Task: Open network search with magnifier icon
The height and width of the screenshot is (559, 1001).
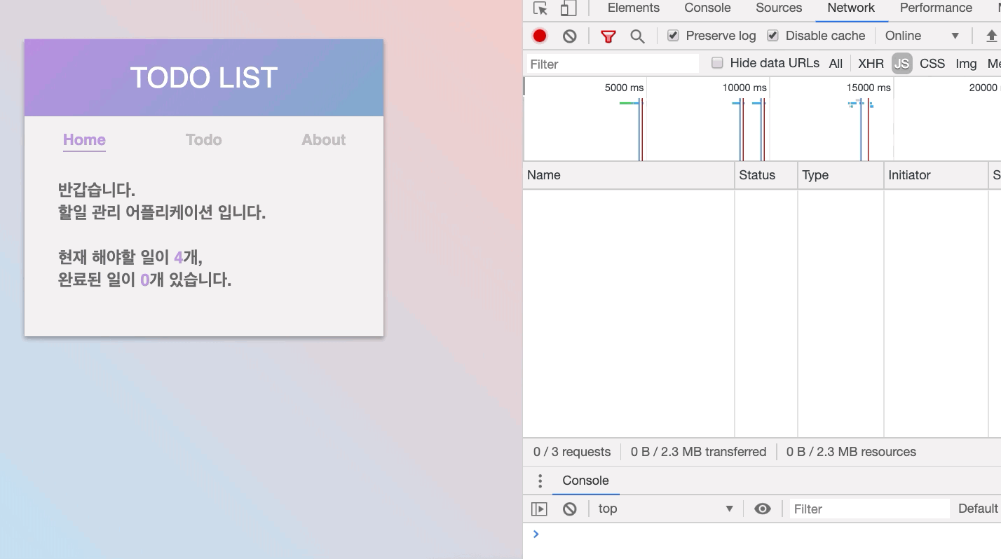Action: tap(637, 35)
